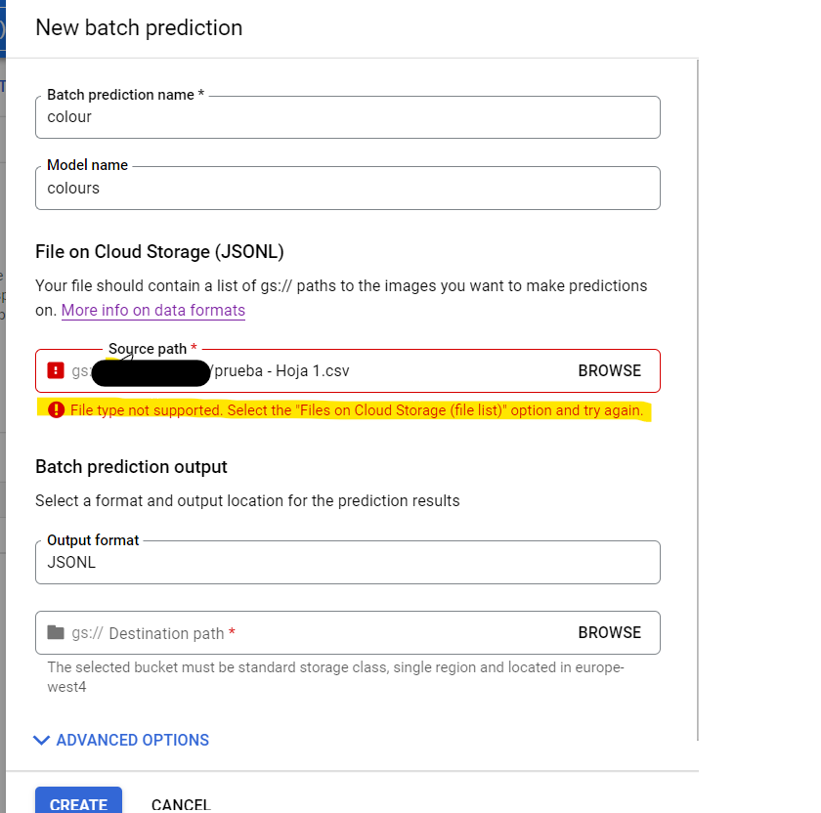Click the dialog's vertical scrollbar

coord(696,391)
